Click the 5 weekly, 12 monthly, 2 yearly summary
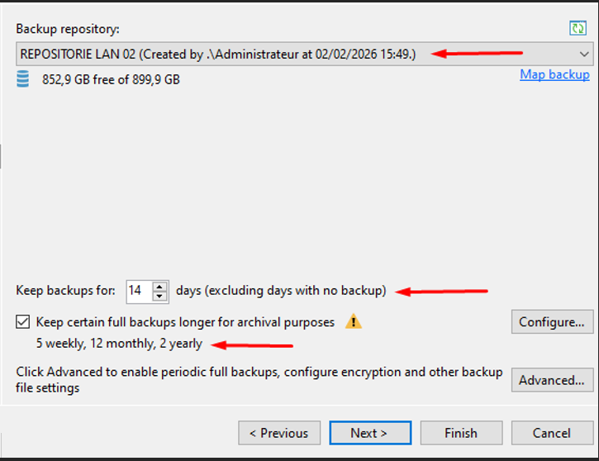This screenshot has width=599, height=461. click(119, 344)
